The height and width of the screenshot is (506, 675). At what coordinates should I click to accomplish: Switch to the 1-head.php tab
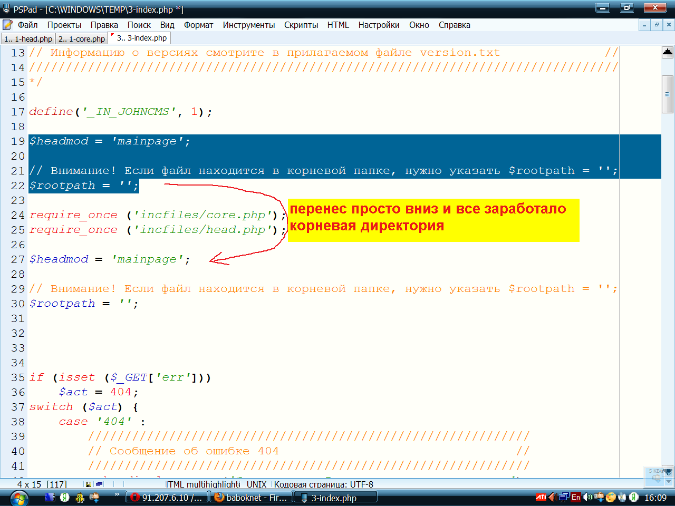[28, 38]
